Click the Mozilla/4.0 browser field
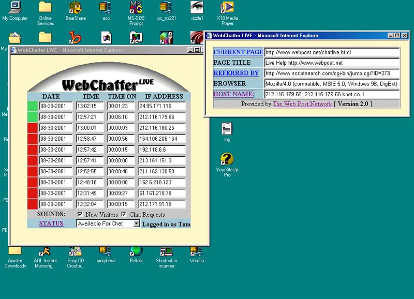Image resolution: width=414 pixels, height=299 pixels. tap(332, 84)
